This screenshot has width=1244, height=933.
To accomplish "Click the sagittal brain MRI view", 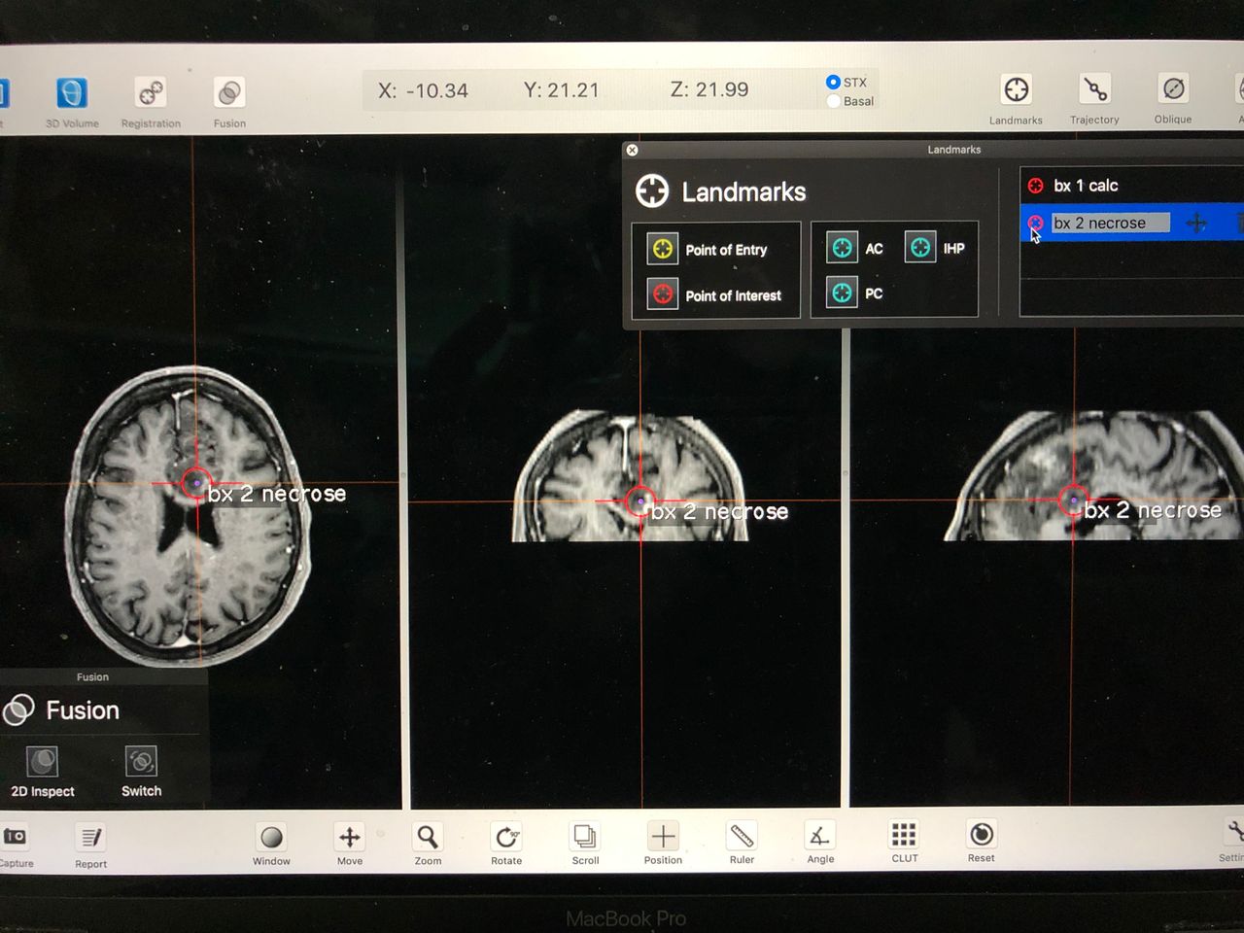I will pyautogui.click(x=1093, y=476).
